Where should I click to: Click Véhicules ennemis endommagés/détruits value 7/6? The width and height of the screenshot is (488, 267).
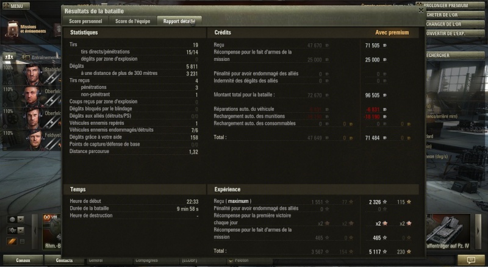(x=195, y=130)
